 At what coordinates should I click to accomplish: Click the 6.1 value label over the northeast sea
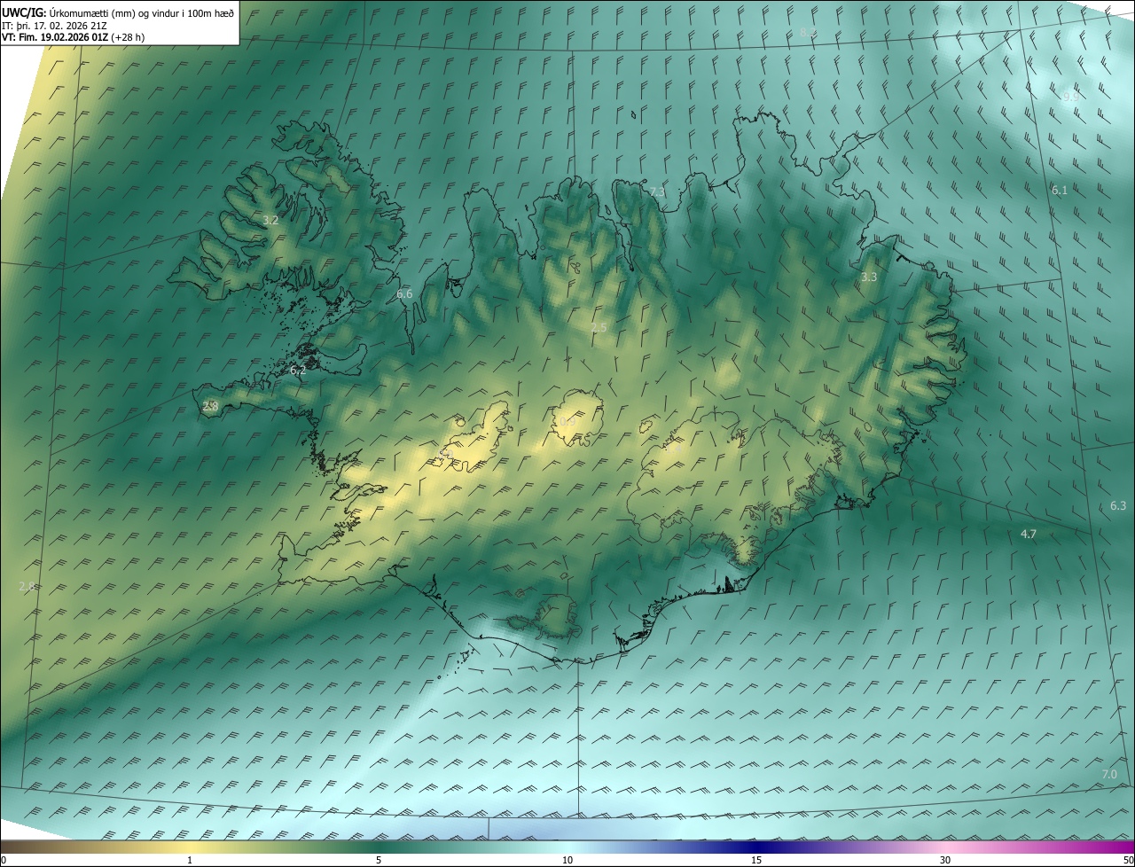click(x=1060, y=190)
